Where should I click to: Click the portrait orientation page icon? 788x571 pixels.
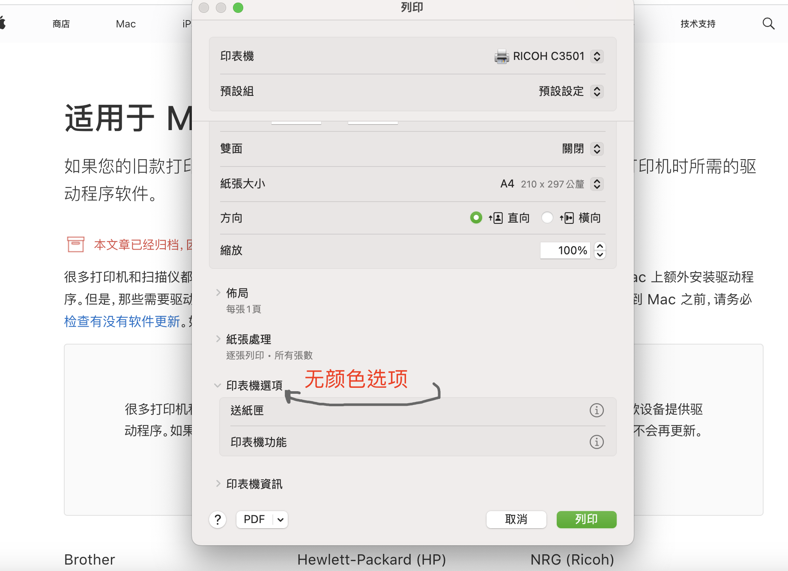(496, 218)
